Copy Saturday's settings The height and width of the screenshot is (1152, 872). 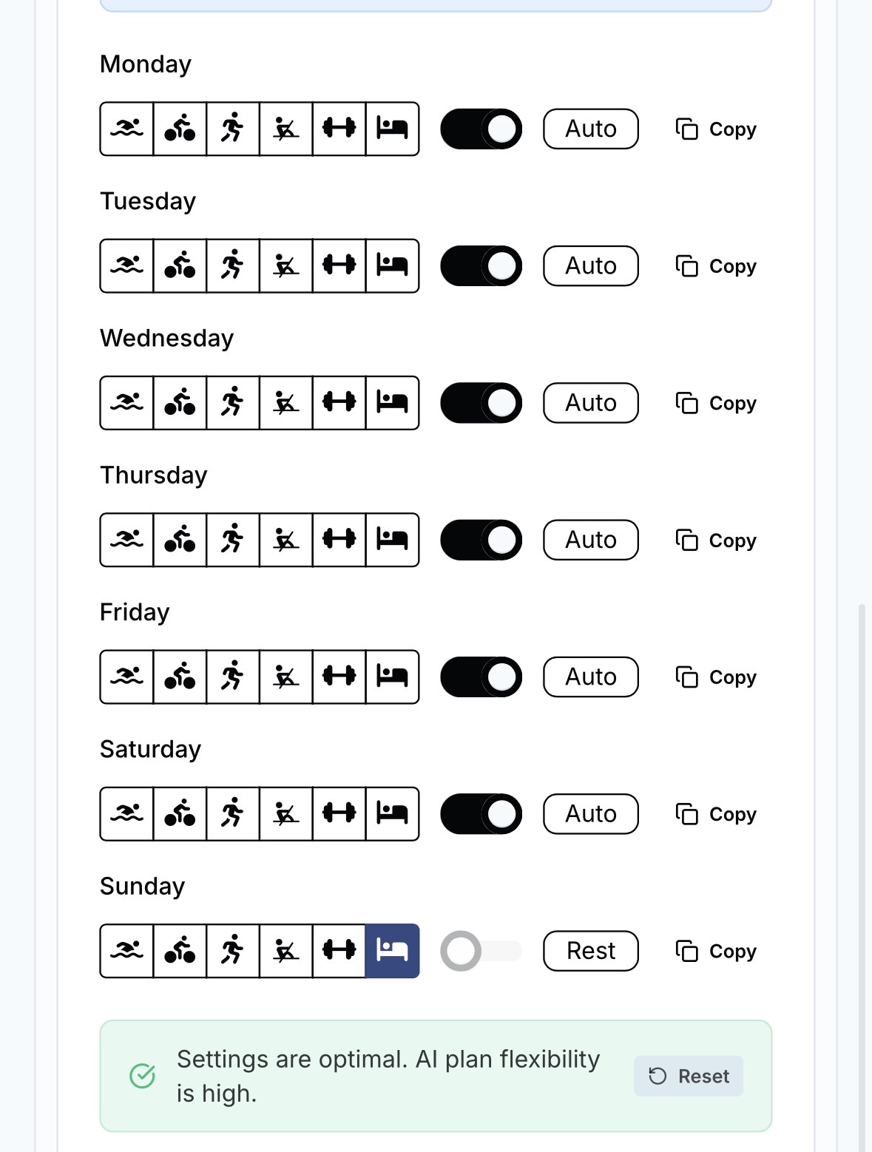(x=716, y=813)
